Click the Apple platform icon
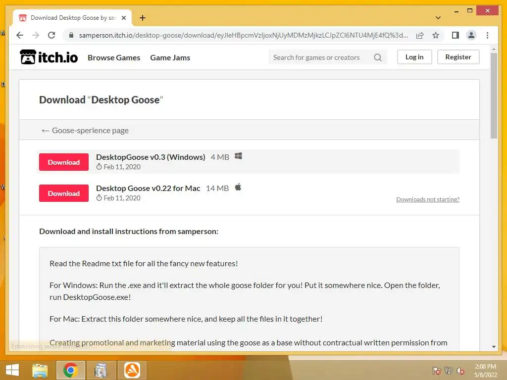 coord(238,187)
